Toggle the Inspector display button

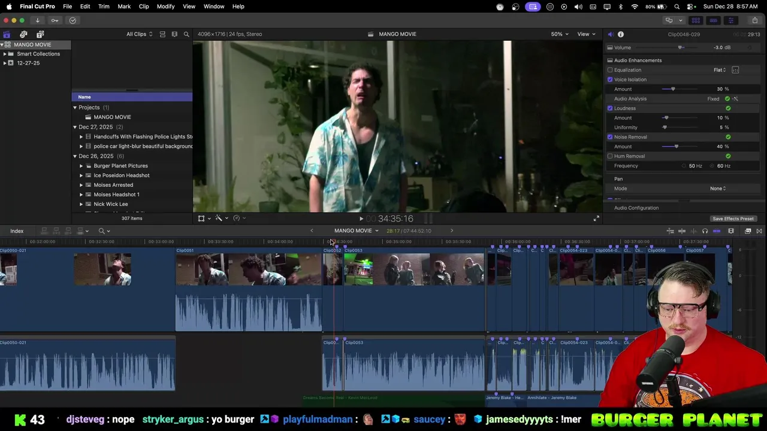(x=730, y=20)
